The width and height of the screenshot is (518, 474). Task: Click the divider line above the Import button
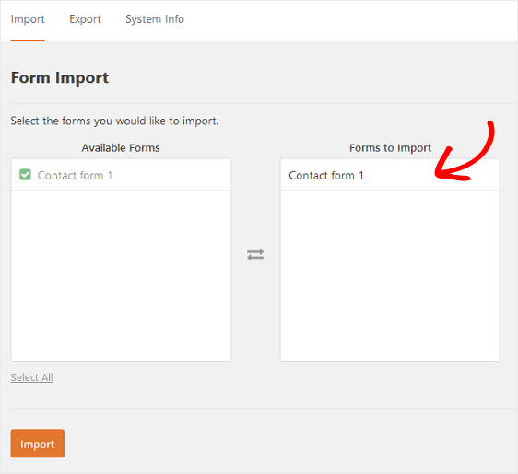click(x=264, y=408)
